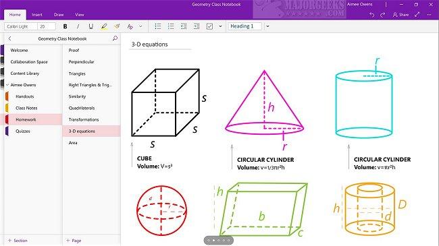Click the Share button
Viewport: 439px width, 246px height.
(401, 15)
